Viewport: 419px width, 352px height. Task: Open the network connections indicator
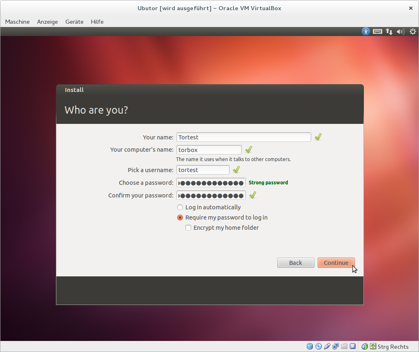point(389,31)
